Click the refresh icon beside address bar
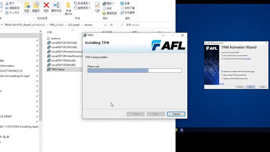 [111, 25]
